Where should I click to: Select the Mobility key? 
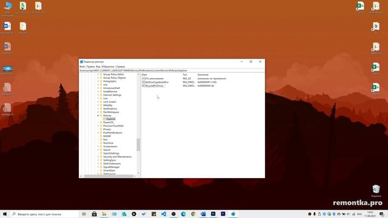pyautogui.click(x=108, y=105)
